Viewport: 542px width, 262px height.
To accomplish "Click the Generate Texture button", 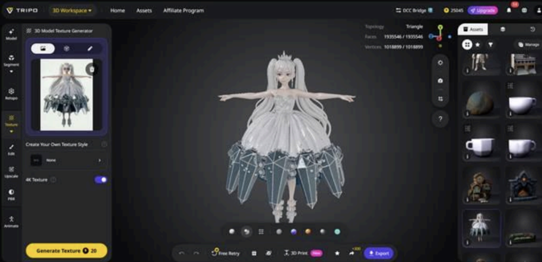I will (x=66, y=250).
